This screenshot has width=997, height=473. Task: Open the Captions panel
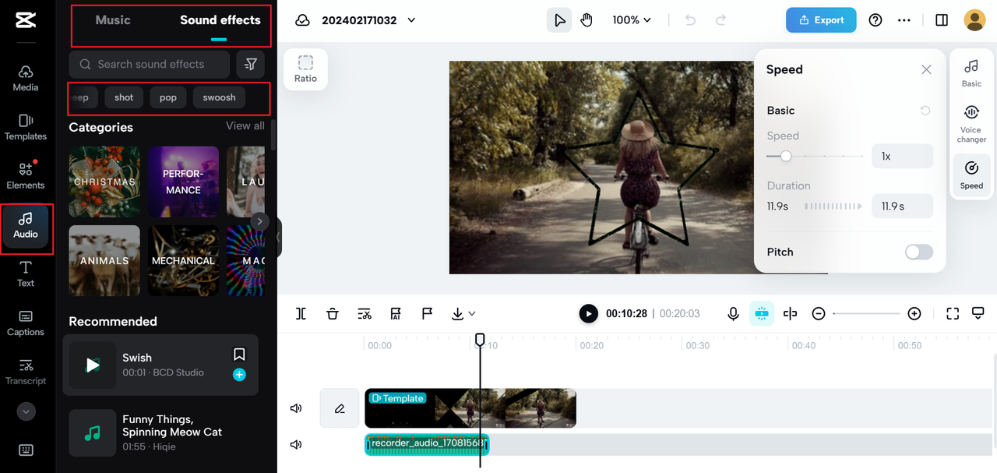(26, 323)
